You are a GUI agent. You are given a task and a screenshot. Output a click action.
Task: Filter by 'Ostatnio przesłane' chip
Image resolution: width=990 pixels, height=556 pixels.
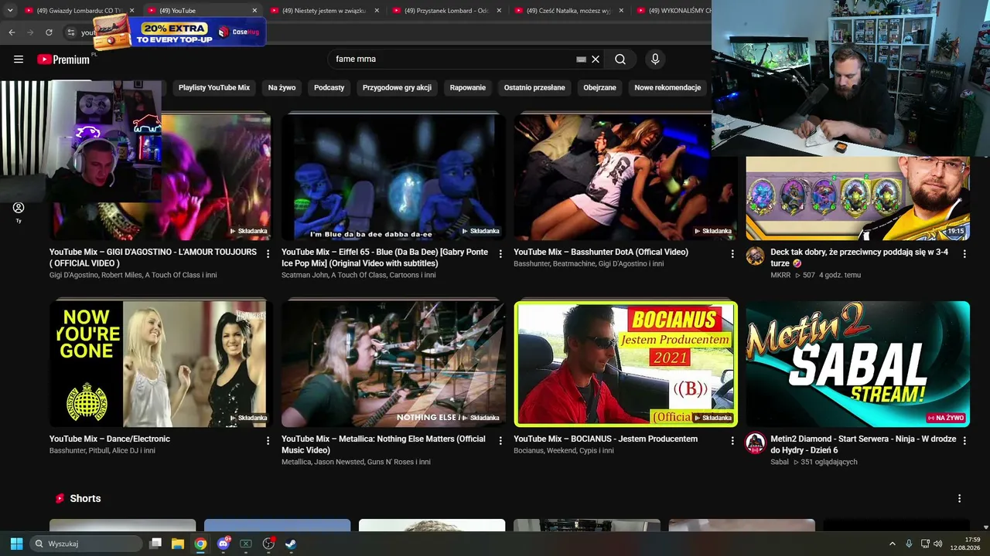[x=534, y=88]
